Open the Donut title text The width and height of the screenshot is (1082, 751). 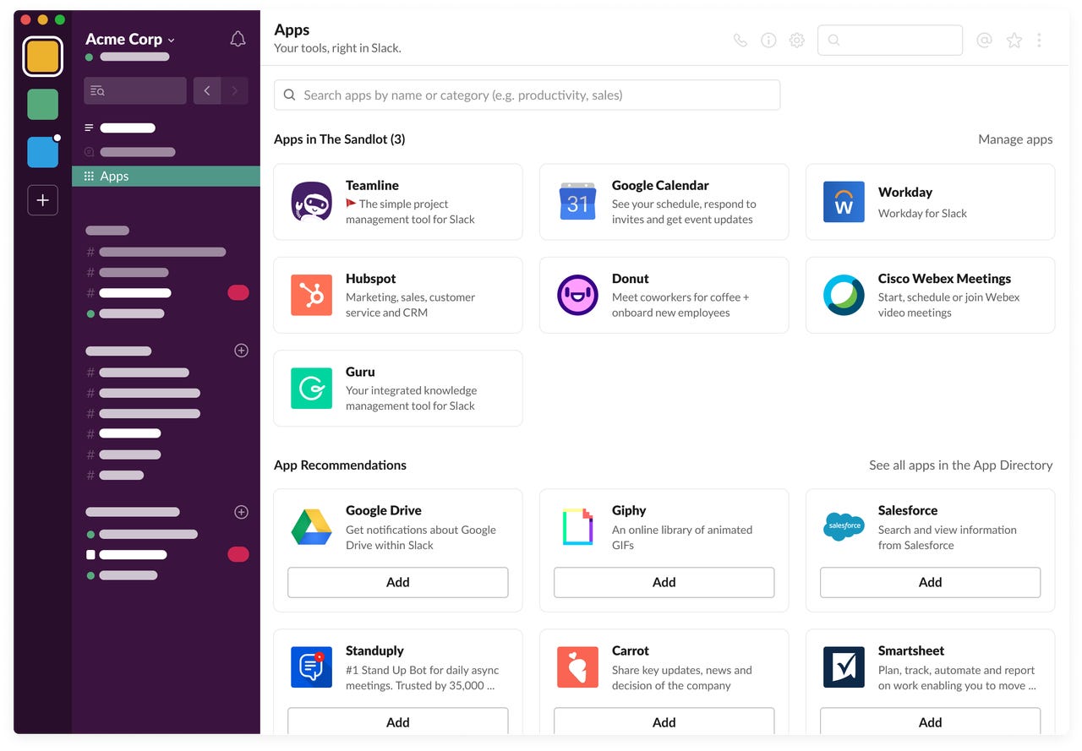pos(631,279)
